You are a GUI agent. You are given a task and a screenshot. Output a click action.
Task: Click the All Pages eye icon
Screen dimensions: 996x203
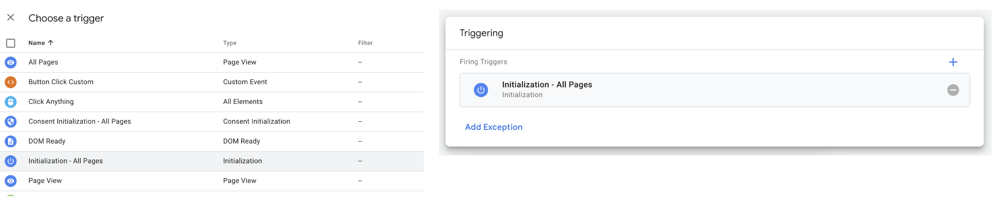click(10, 62)
